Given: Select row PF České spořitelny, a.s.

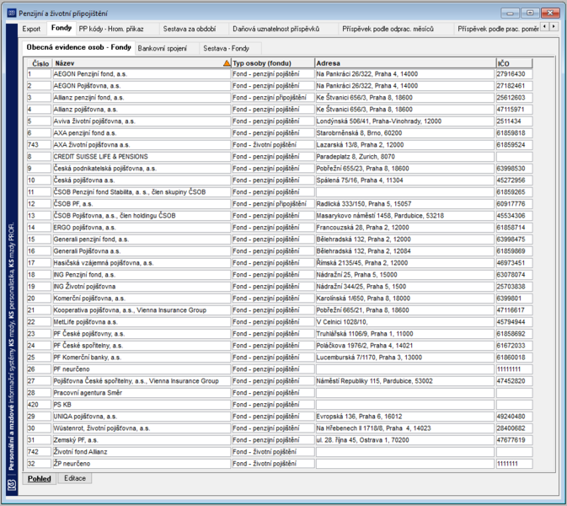Looking at the screenshot, I should click(280, 346).
